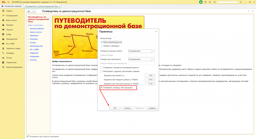Viewport: 256px width, 139px height.
Task: Open the main menu hamburger icon
Action: tap(8, 2)
